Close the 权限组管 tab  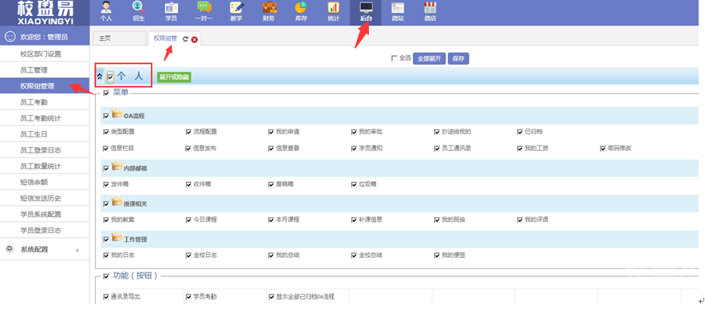click(x=194, y=39)
